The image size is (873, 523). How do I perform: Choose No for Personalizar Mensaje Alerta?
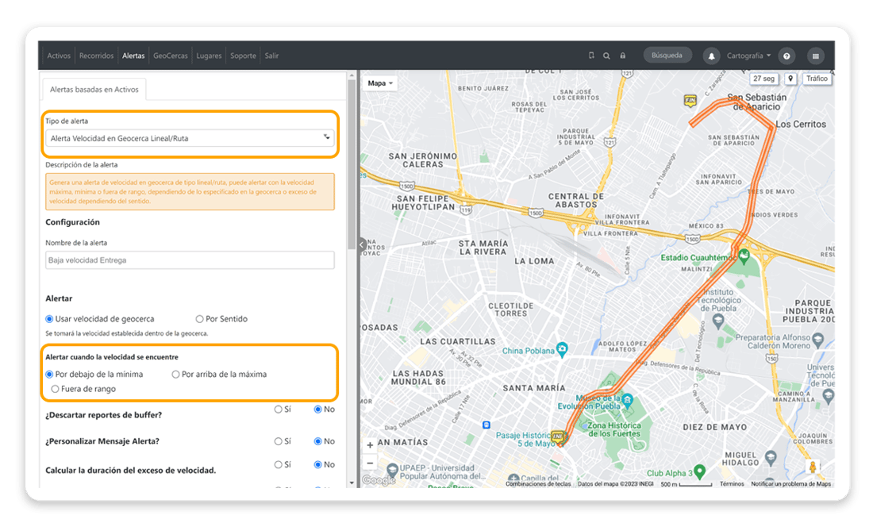[318, 441]
